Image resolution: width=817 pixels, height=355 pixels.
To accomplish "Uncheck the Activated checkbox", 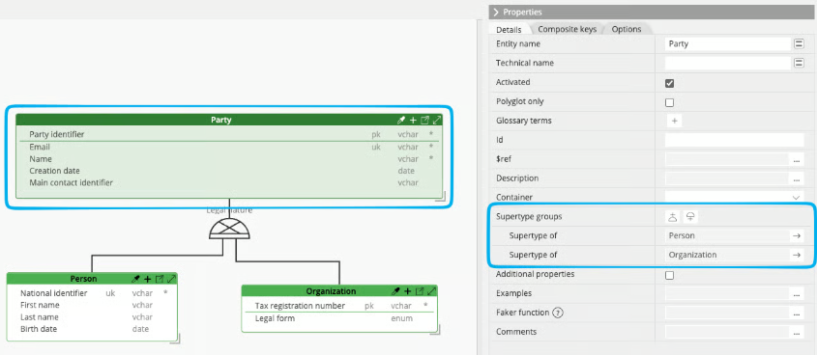I will pos(670,83).
